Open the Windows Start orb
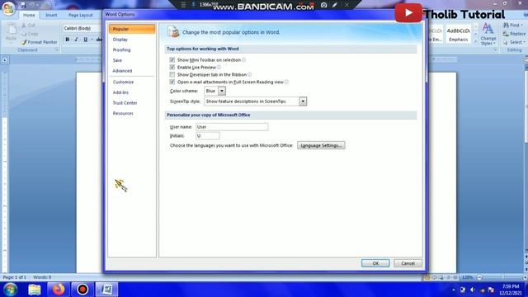Screen dimensions: 528x297 click(10, 290)
